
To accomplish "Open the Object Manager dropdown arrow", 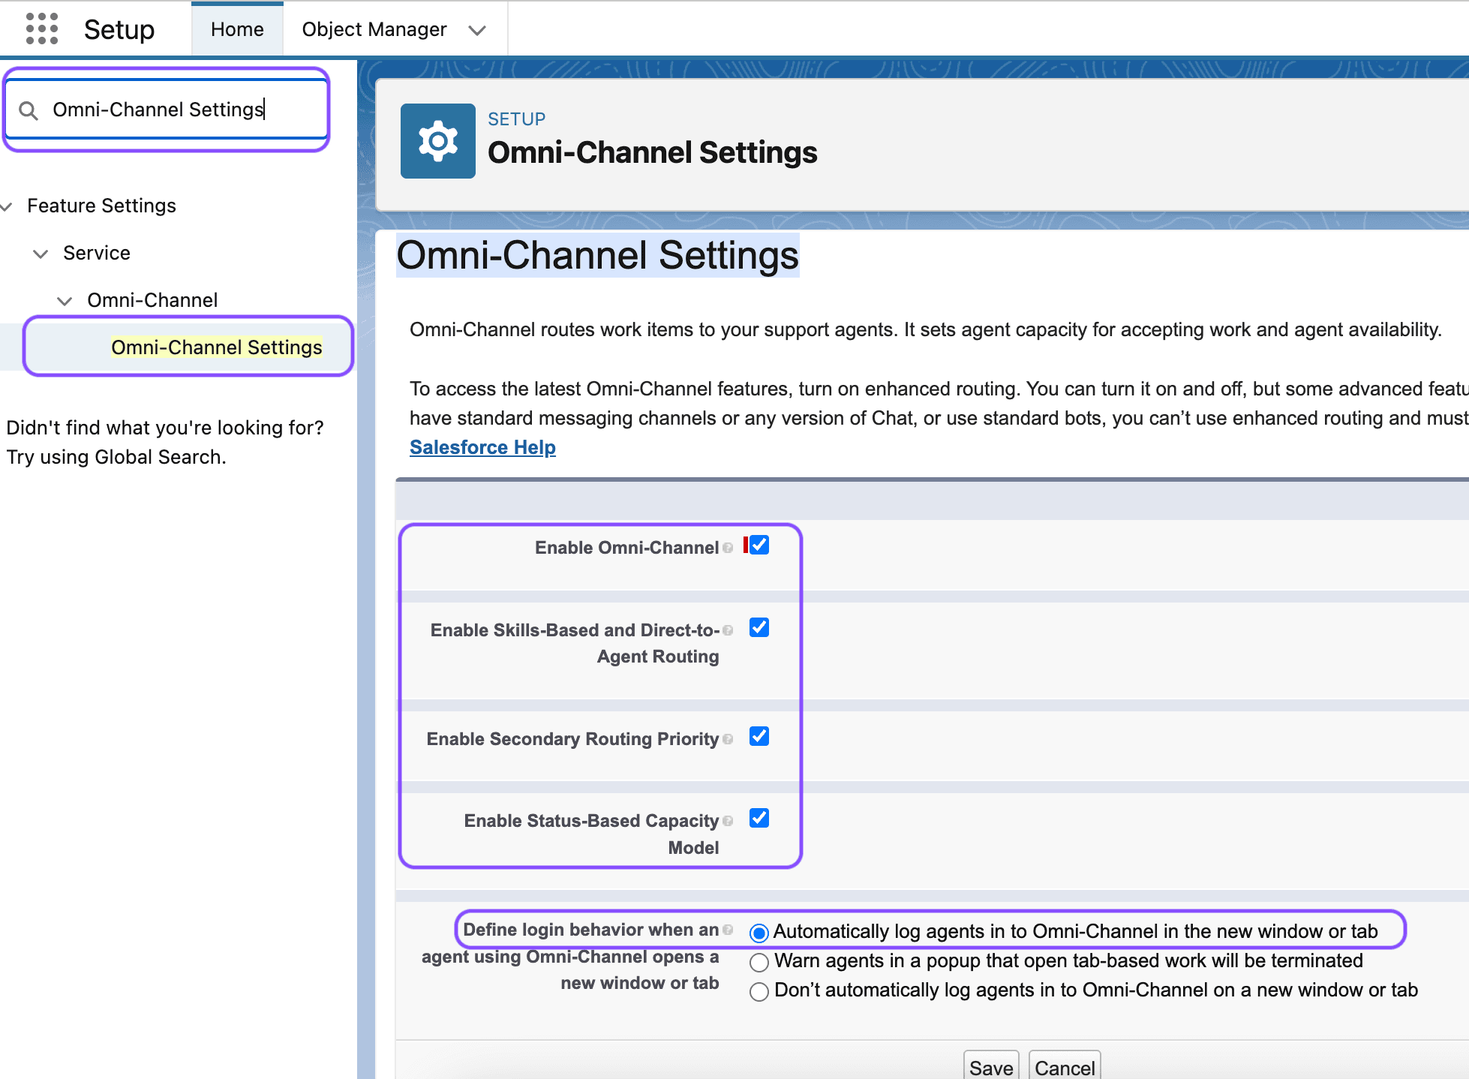I will (x=477, y=29).
